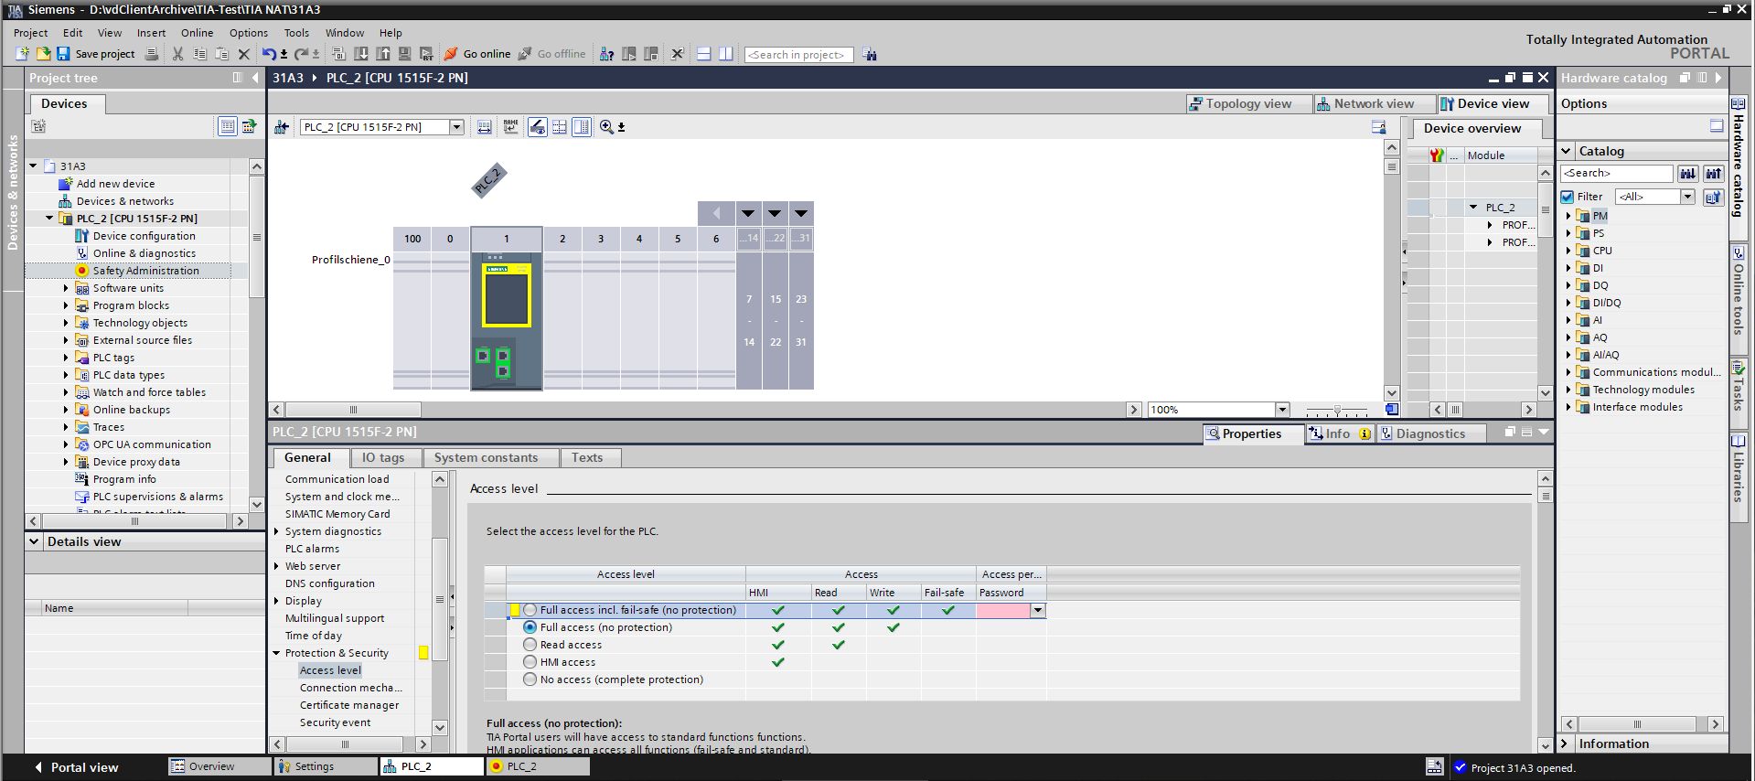Expand the Program blocks tree node
Screen dimensions: 1755x781
pos(66,305)
